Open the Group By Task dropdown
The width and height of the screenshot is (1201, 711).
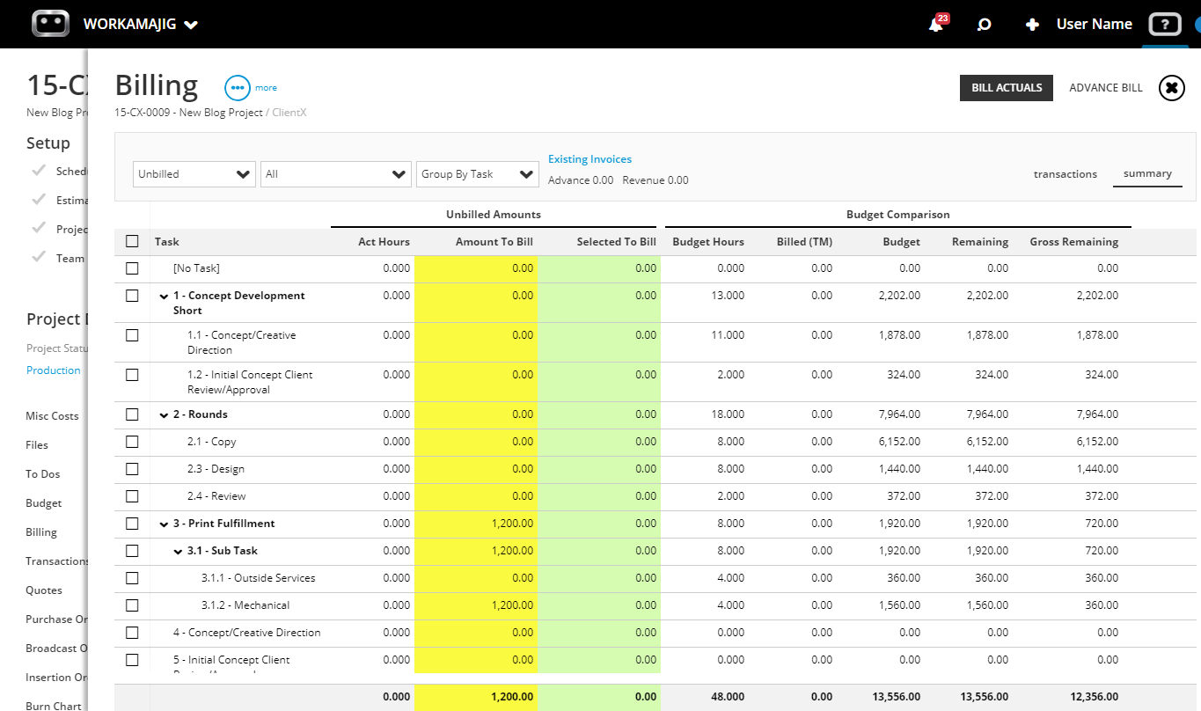coord(477,174)
